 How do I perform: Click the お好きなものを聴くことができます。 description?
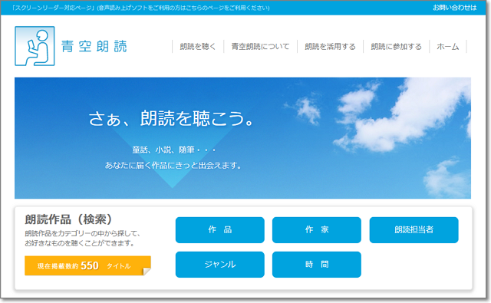tap(80, 243)
